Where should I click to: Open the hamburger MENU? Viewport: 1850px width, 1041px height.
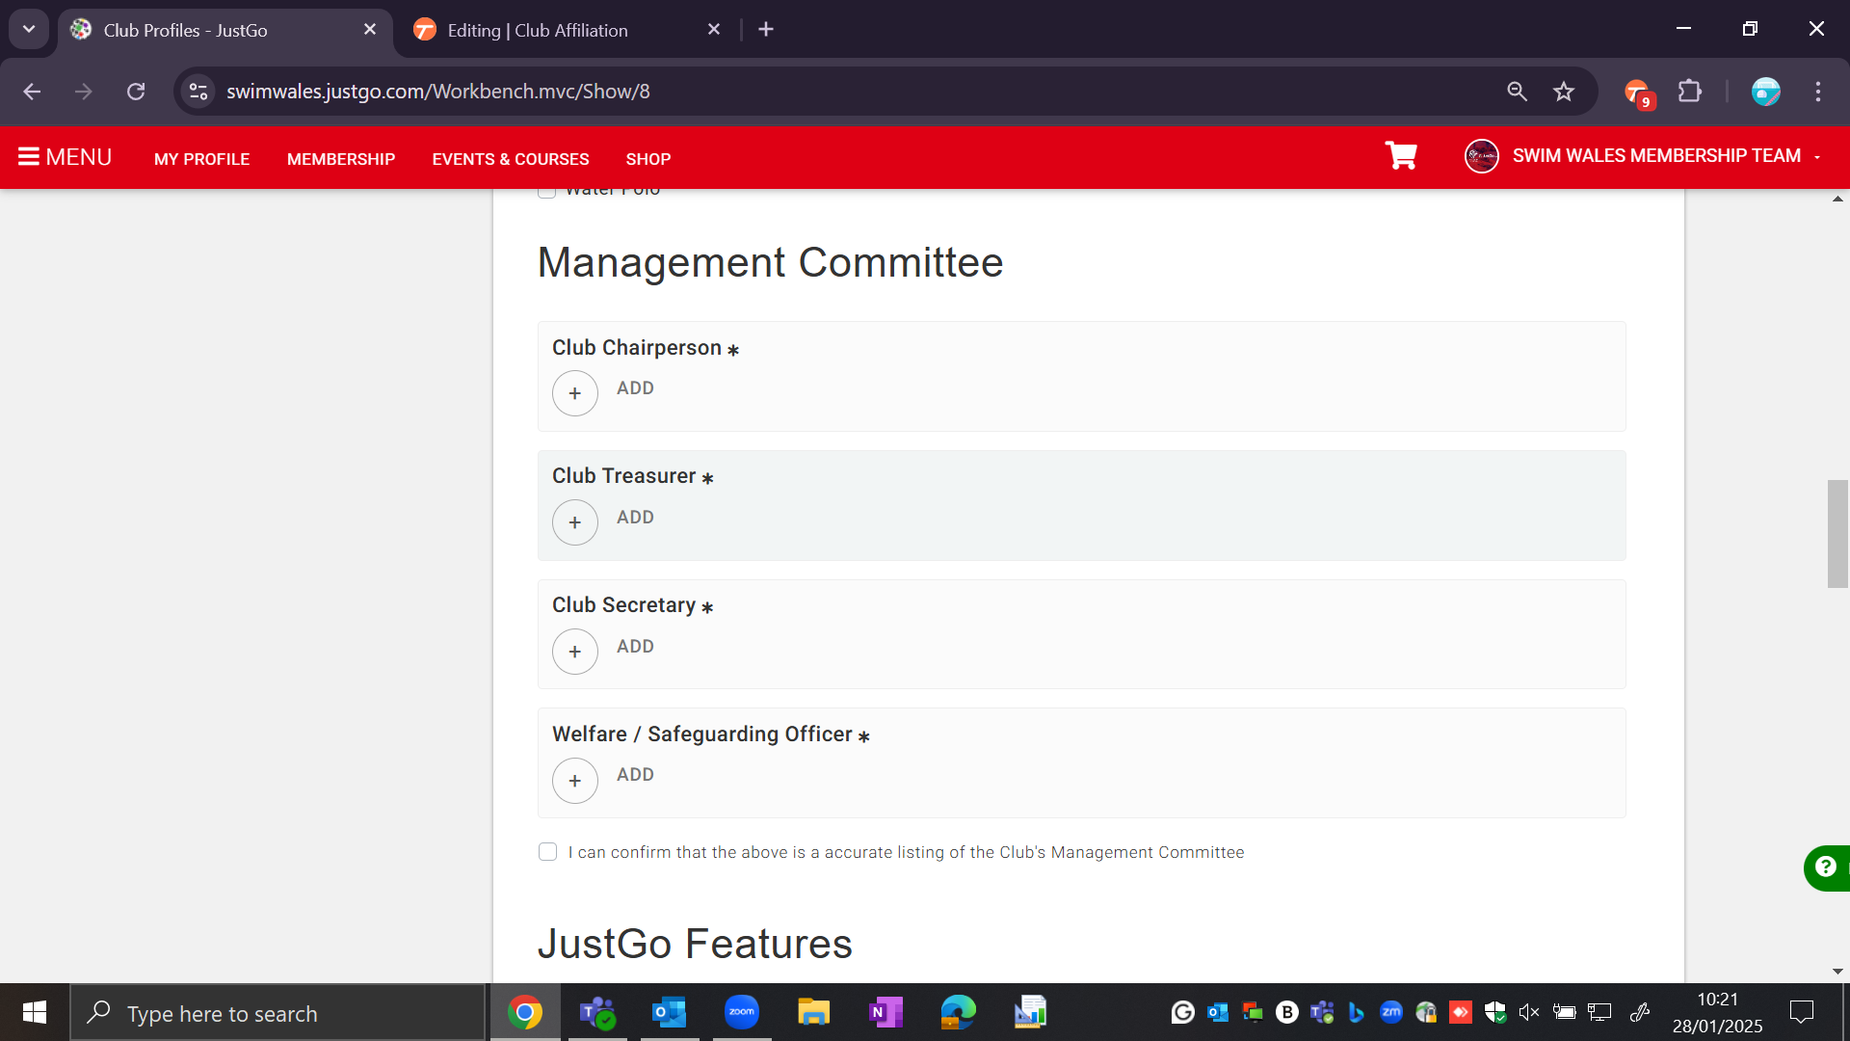[x=66, y=157]
